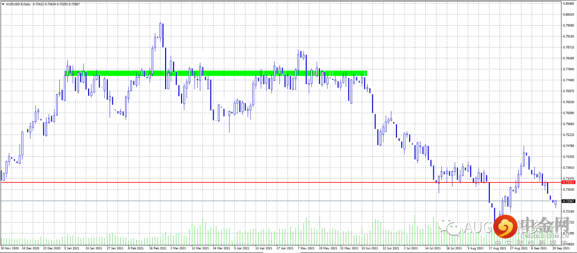Click the 5 Jan 2021 date label
This screenshot has height=253, width=577.
pyautogui.click(x=72, y=249)
